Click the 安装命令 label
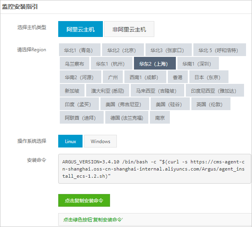This screenshot has height=227, width=252. [36, 160]
